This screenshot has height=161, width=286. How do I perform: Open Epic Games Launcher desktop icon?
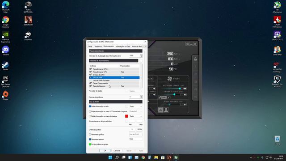(5, 81)
